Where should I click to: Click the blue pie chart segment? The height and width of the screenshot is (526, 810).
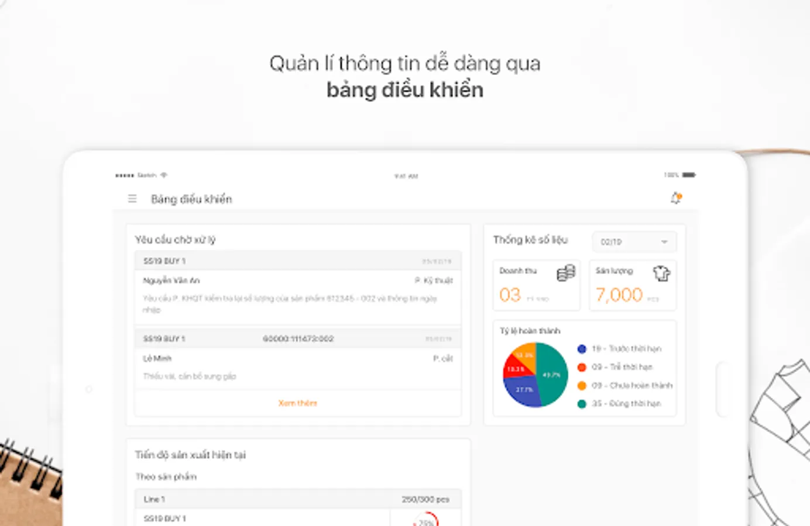[x=522, y=393]
